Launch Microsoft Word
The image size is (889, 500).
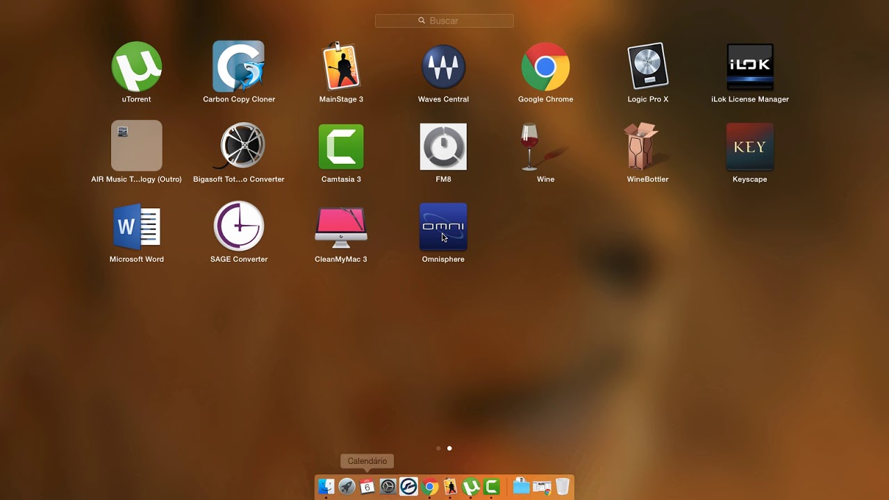point(136,226)
